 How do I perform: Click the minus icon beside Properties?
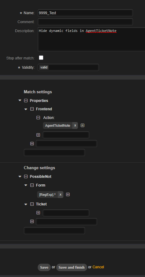(x=26, y=100)
